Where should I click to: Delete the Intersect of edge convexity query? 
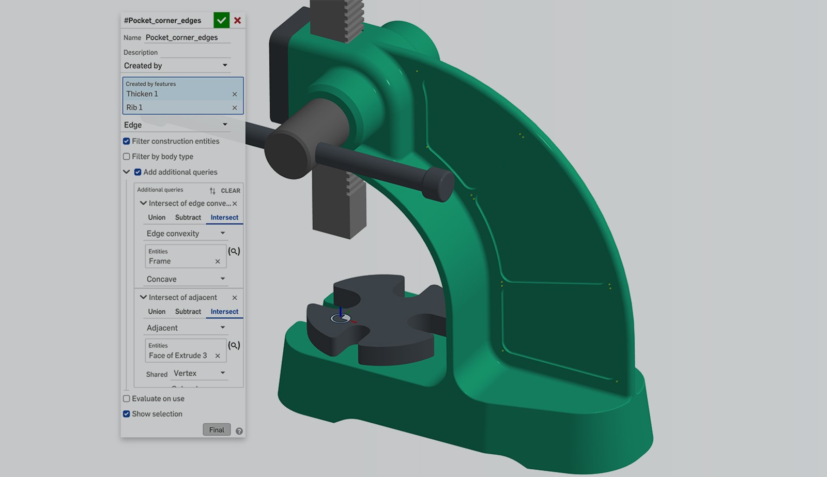point(235,204)
